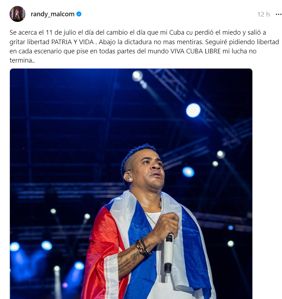282x299 pixels.
Task: Click the randy_malcom username link
Action: coord(53,14)
